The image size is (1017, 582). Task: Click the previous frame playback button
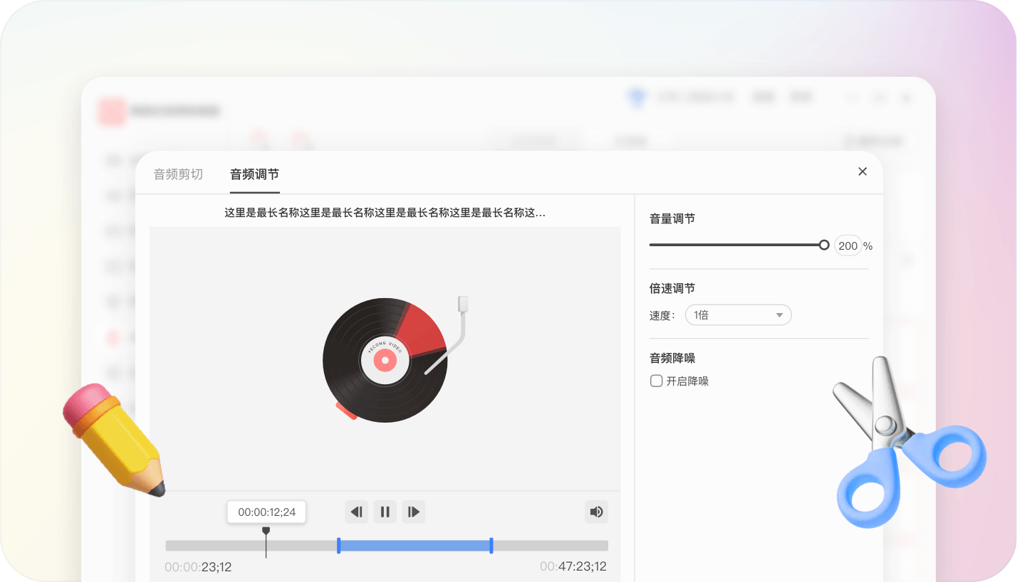tap(357, 512)
